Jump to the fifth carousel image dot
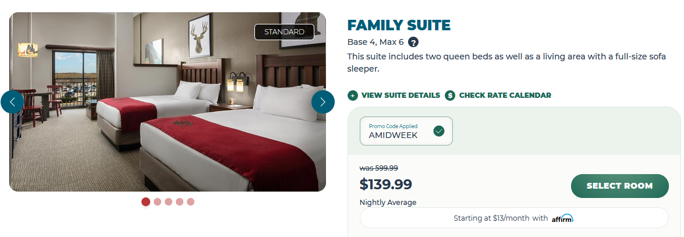Viewport: 684px width, 237px height. point(190,202)
